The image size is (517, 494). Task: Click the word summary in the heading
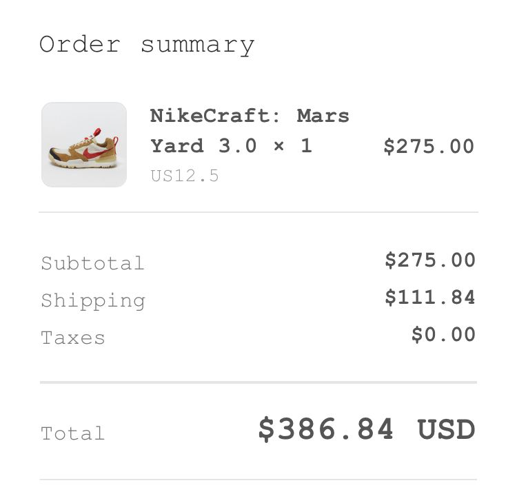[x=198, y=46]
